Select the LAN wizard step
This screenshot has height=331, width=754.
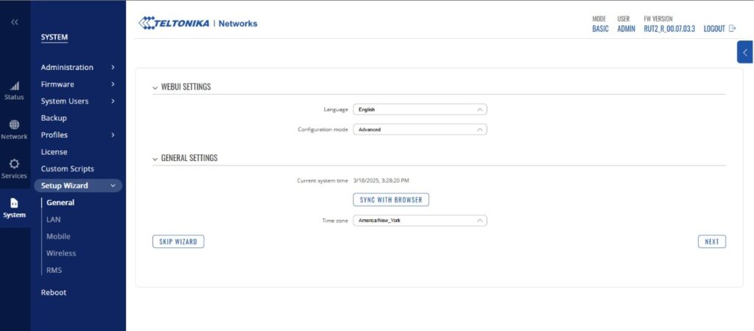53,219
